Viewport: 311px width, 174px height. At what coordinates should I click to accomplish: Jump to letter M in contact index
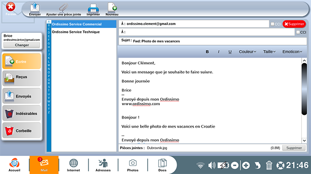(x=49, y=65)
